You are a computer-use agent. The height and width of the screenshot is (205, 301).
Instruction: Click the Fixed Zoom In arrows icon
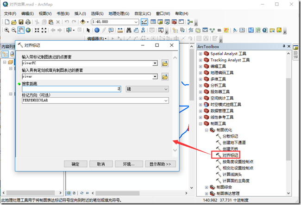(x=37, y=30)
